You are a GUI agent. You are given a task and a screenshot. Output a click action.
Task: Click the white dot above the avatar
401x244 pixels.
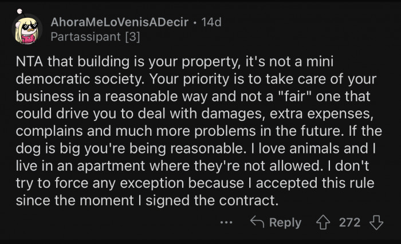(19, 10)
